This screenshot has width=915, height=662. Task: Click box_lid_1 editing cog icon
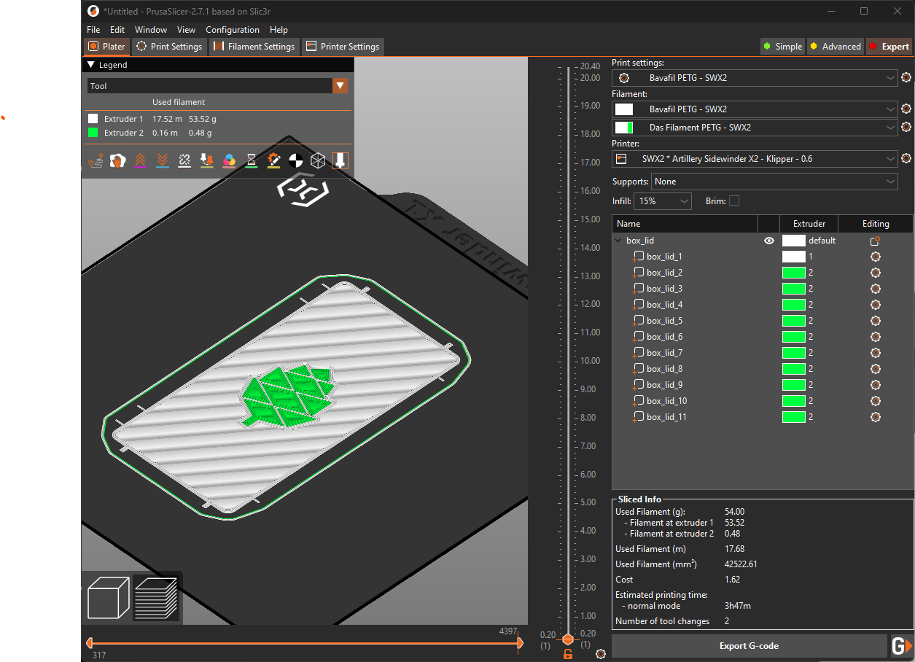pyautogui.click(x=876, y=257)
